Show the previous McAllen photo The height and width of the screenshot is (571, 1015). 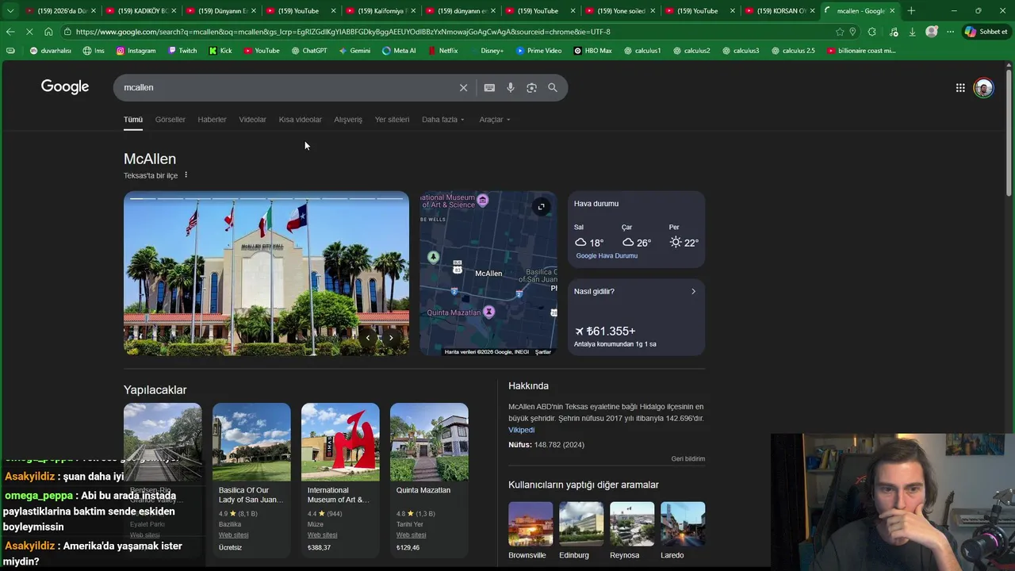(367, 338)
